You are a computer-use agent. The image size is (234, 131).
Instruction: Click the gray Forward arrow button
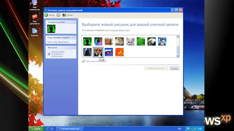[x=58, y=15]
